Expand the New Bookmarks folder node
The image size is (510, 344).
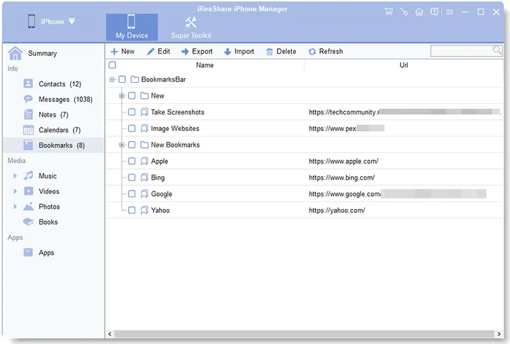(122, 145)
